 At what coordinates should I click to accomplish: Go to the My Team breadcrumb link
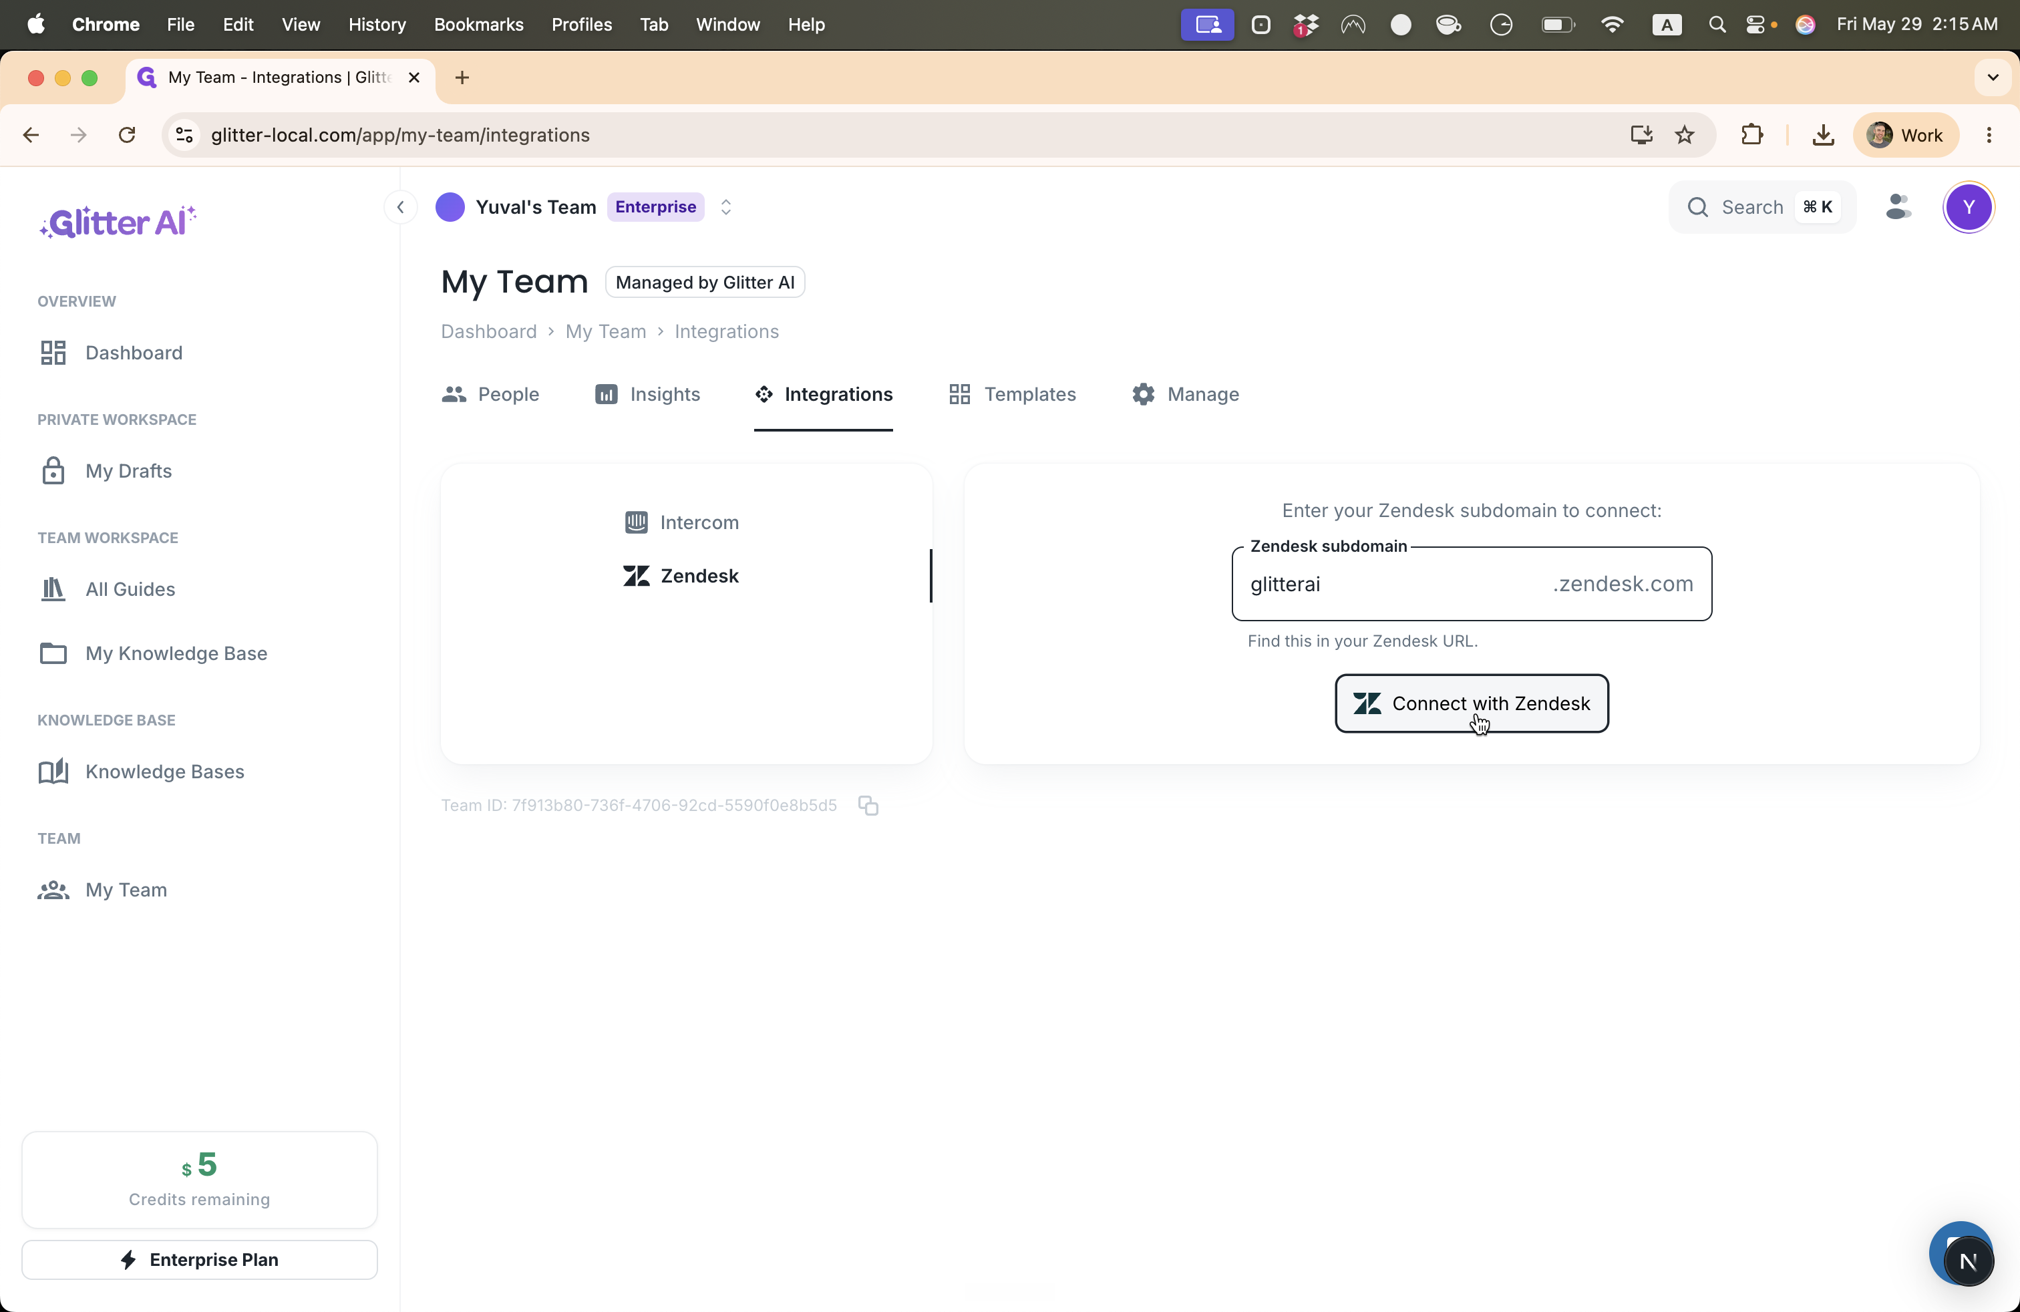(x=606, y=332)
